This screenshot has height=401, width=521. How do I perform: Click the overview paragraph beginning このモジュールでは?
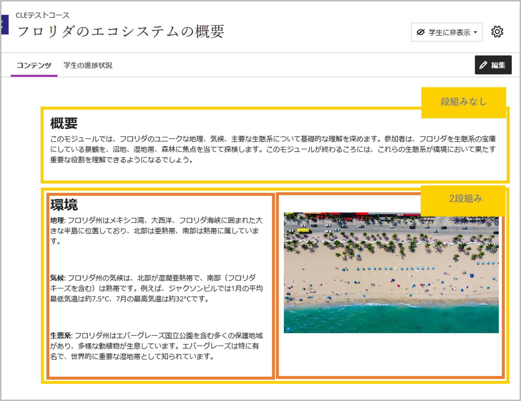click(x=273, y=149)
